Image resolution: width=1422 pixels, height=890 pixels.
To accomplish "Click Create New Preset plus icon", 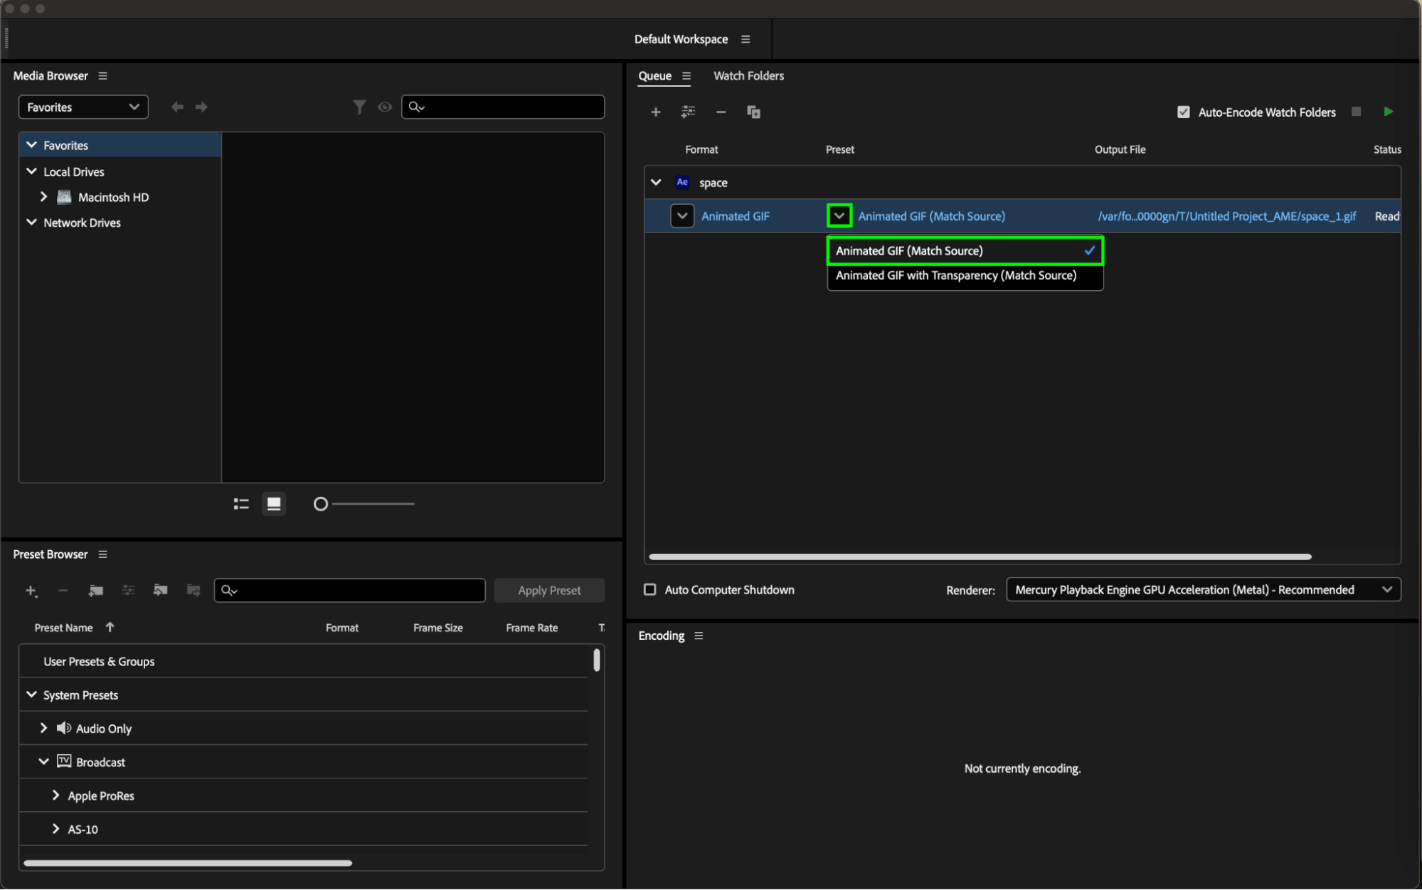I will click(31, 591).
